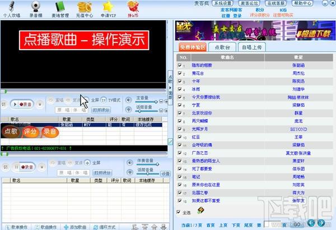
Task: Click 尾页 last page link
Action: tap(249, 225)
